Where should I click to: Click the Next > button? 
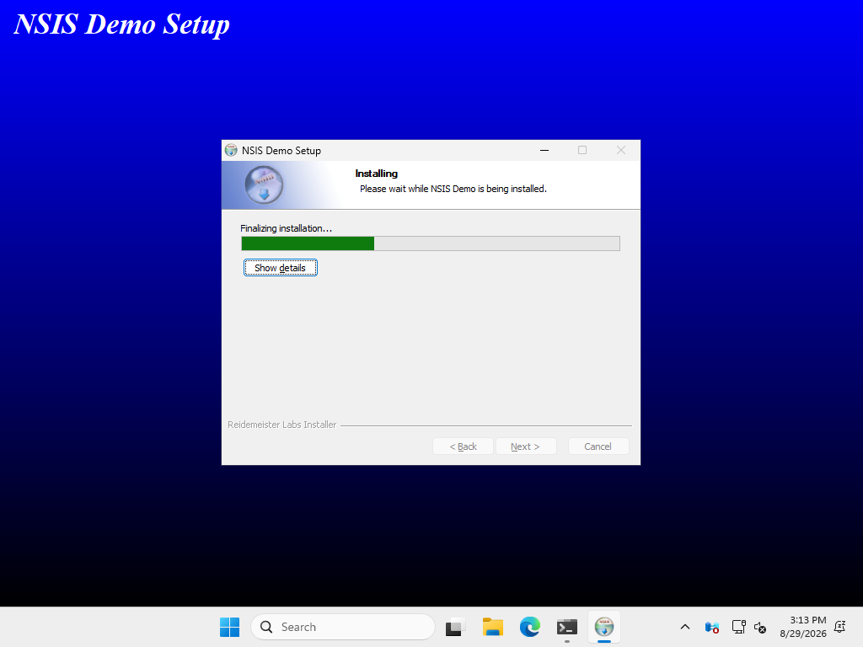click(x=526, y=446)
